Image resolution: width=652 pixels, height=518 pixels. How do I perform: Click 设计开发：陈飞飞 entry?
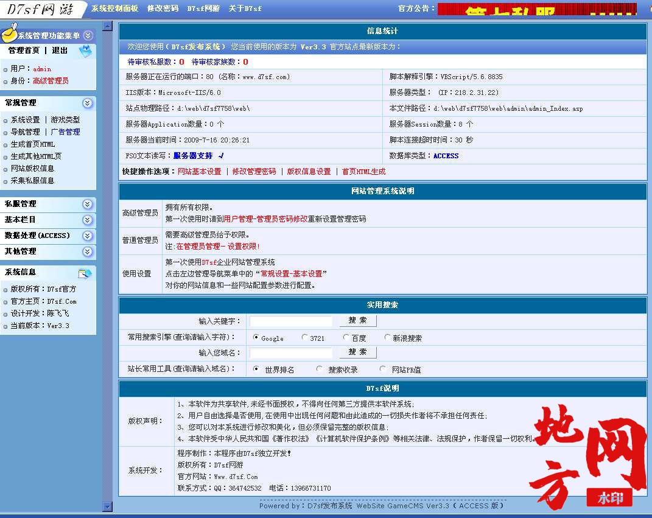pyautogui.click(x=40, y=313)
